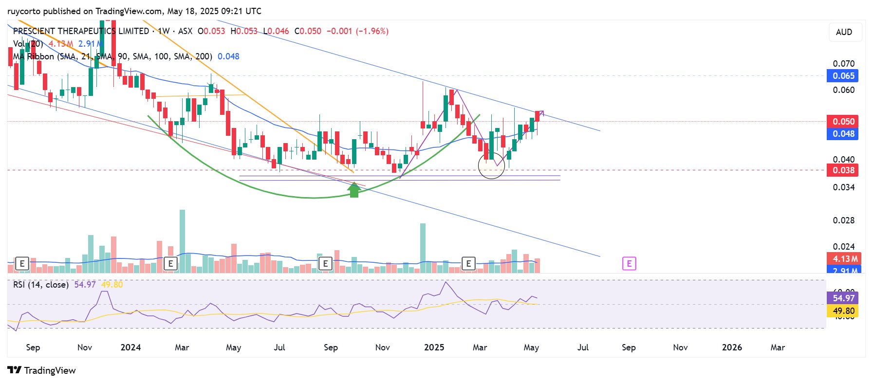Click the 2026 label on time axis

pos(732,347)
